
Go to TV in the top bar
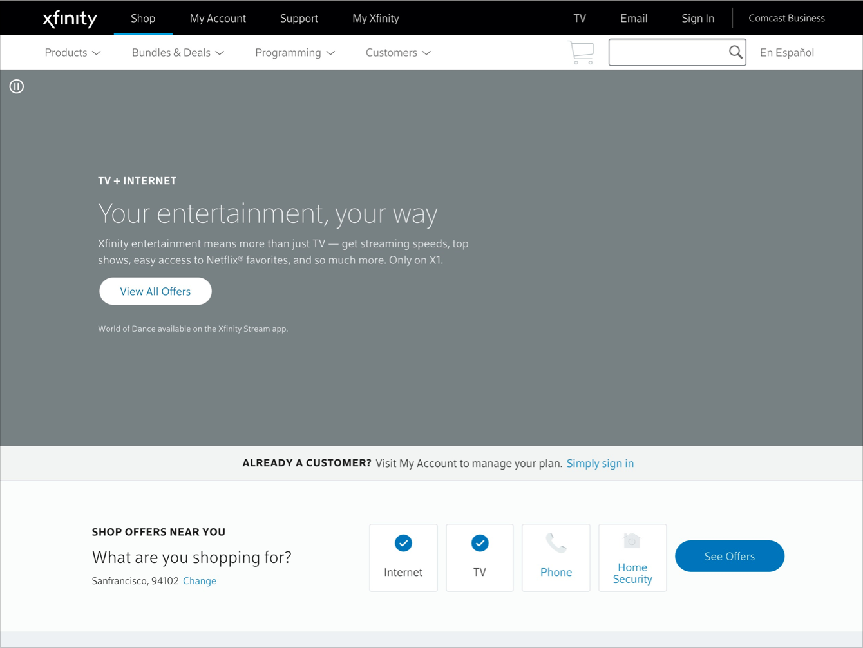pyautogui.click(x=580, y=18)
